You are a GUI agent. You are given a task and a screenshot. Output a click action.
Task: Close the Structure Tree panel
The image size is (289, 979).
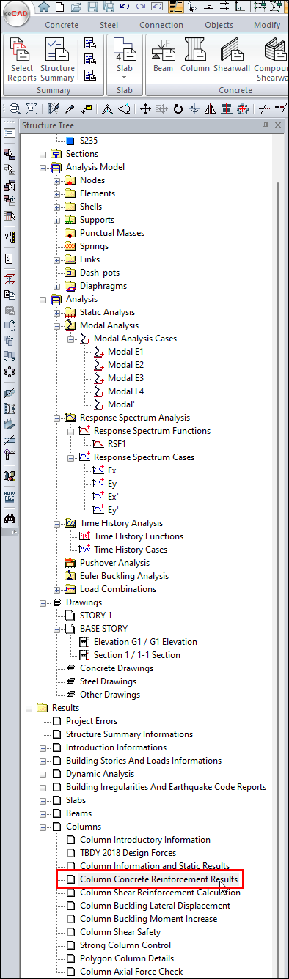(278, 125)
